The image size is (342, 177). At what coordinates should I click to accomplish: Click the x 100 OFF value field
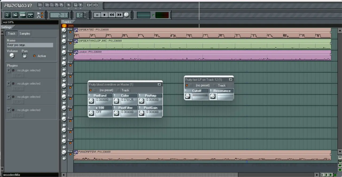pos(103,113)
